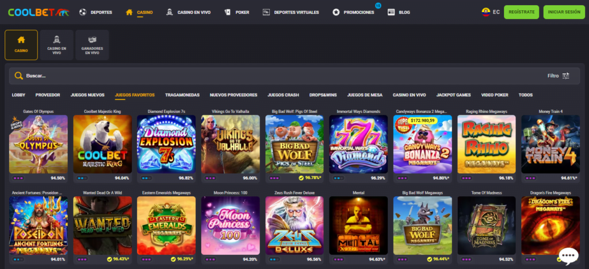Image resolution: width=589 pixels, height=269 pixels.
Task: Click checkmark badge under Big Bad Wolf Pigs Of Steel
Action: point(301,178)
